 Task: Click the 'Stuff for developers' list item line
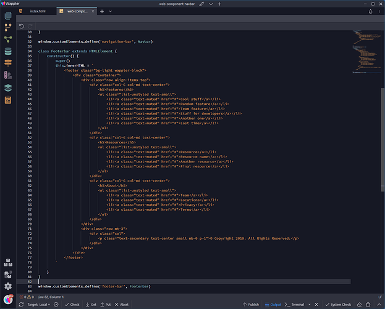point(174,114)
